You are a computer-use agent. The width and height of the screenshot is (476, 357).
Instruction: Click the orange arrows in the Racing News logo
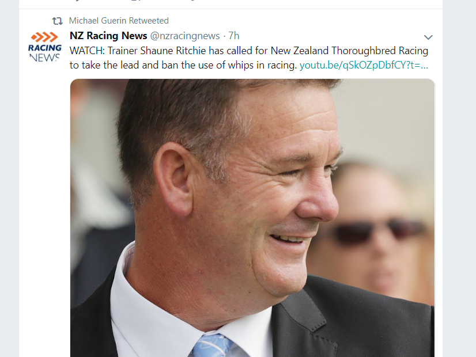(44, 37)
